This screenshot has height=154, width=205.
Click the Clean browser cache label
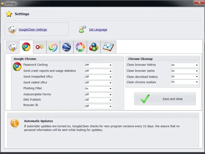[141, 71]
